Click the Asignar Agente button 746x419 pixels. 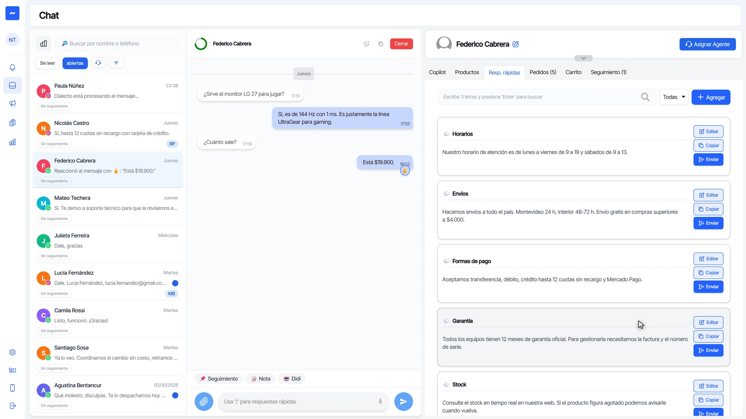tap(708, 44)
